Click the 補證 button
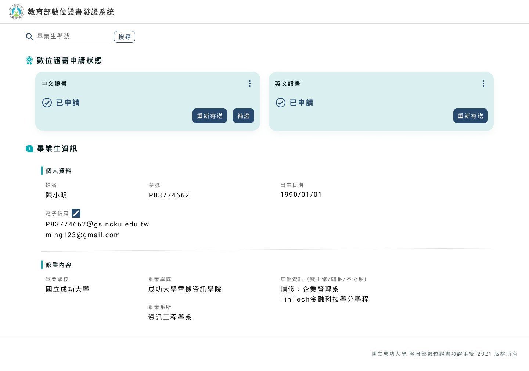 [x=244, y=116]
